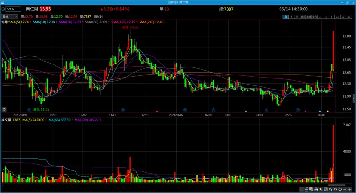The height and width of the screenshot is (193, 356).
Task: Click the 月 circle marker after 04/01
Action: pos(267,110)
